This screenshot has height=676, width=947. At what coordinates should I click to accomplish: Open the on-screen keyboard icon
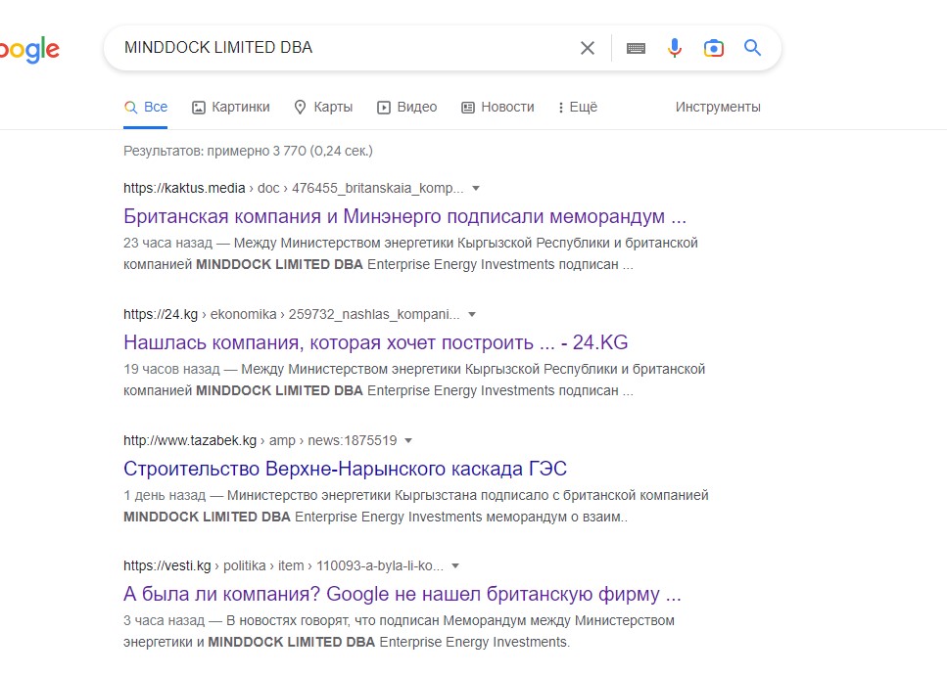[636, 48]
